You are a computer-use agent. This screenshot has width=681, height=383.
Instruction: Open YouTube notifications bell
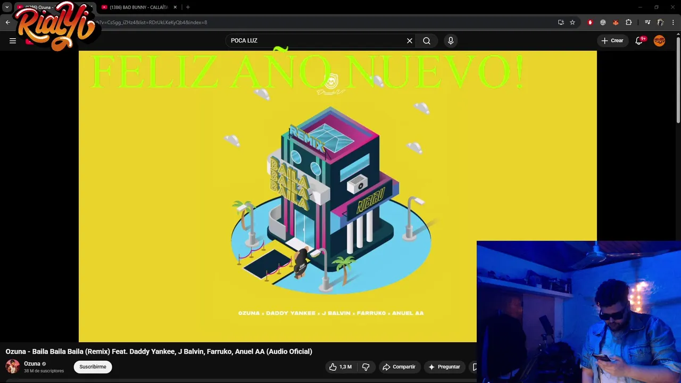point(640,40)
